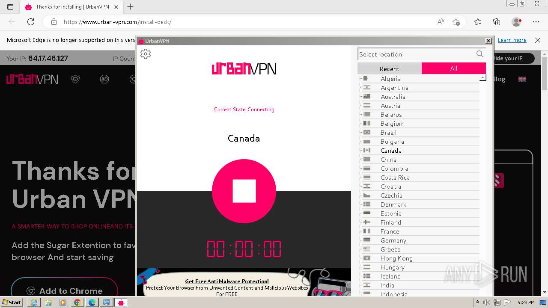The height and width of the screenshot is (308, 548).
Task: Open a new Edge tab
Action: pos(131,7)
